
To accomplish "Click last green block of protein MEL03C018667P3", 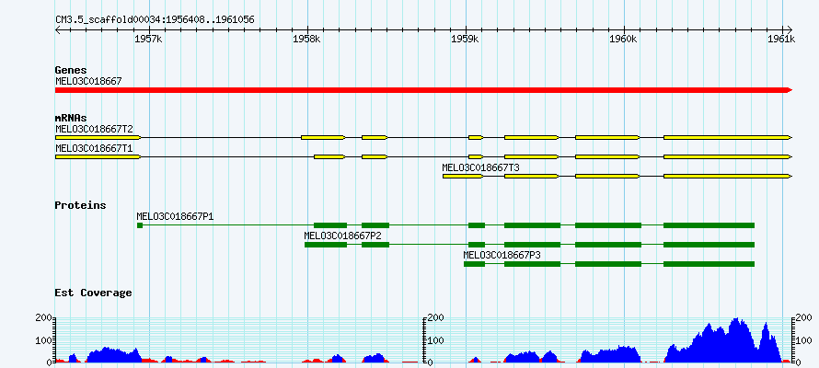I will [x=709, y=264].
